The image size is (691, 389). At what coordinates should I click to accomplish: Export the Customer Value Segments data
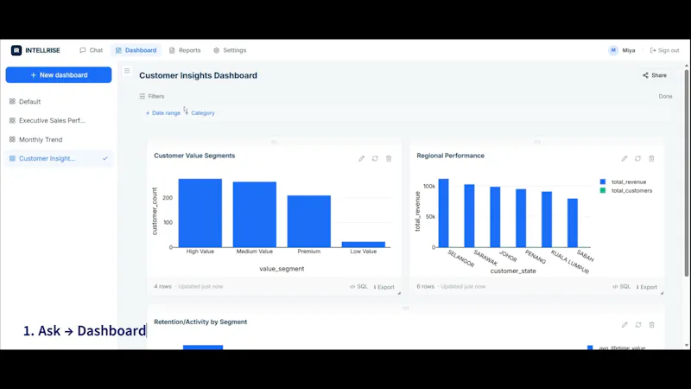(384, 287)
